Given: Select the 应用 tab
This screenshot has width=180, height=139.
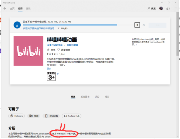Looking at the screenshot, I should (20, 8).
